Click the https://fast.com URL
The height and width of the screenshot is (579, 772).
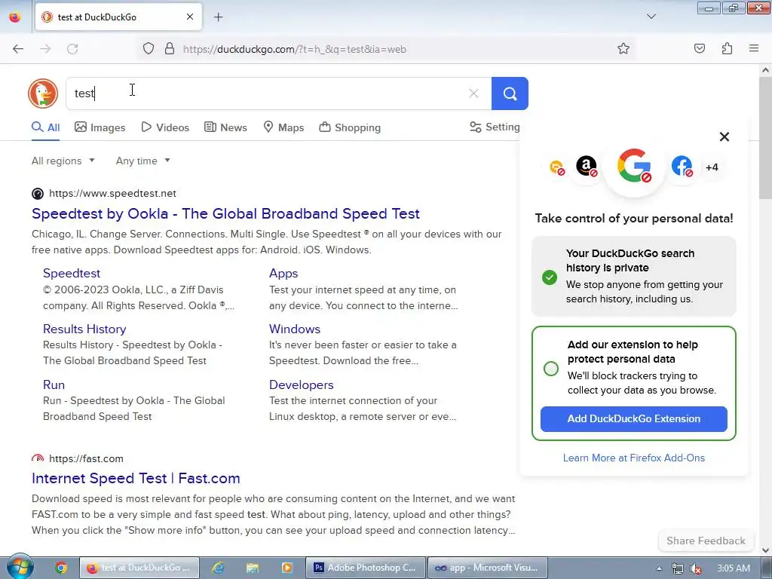click(x=86, y=459)
